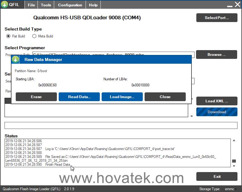Open the Help menu
Screen dimensions: 242x192
(93, 5)
